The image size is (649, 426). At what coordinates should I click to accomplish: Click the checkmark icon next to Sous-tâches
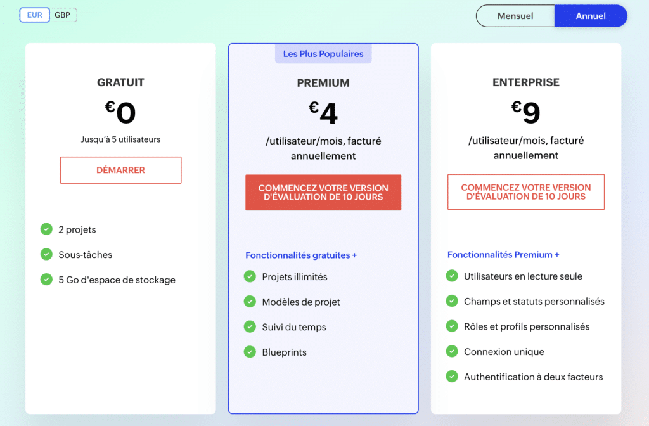pos(46,254)
